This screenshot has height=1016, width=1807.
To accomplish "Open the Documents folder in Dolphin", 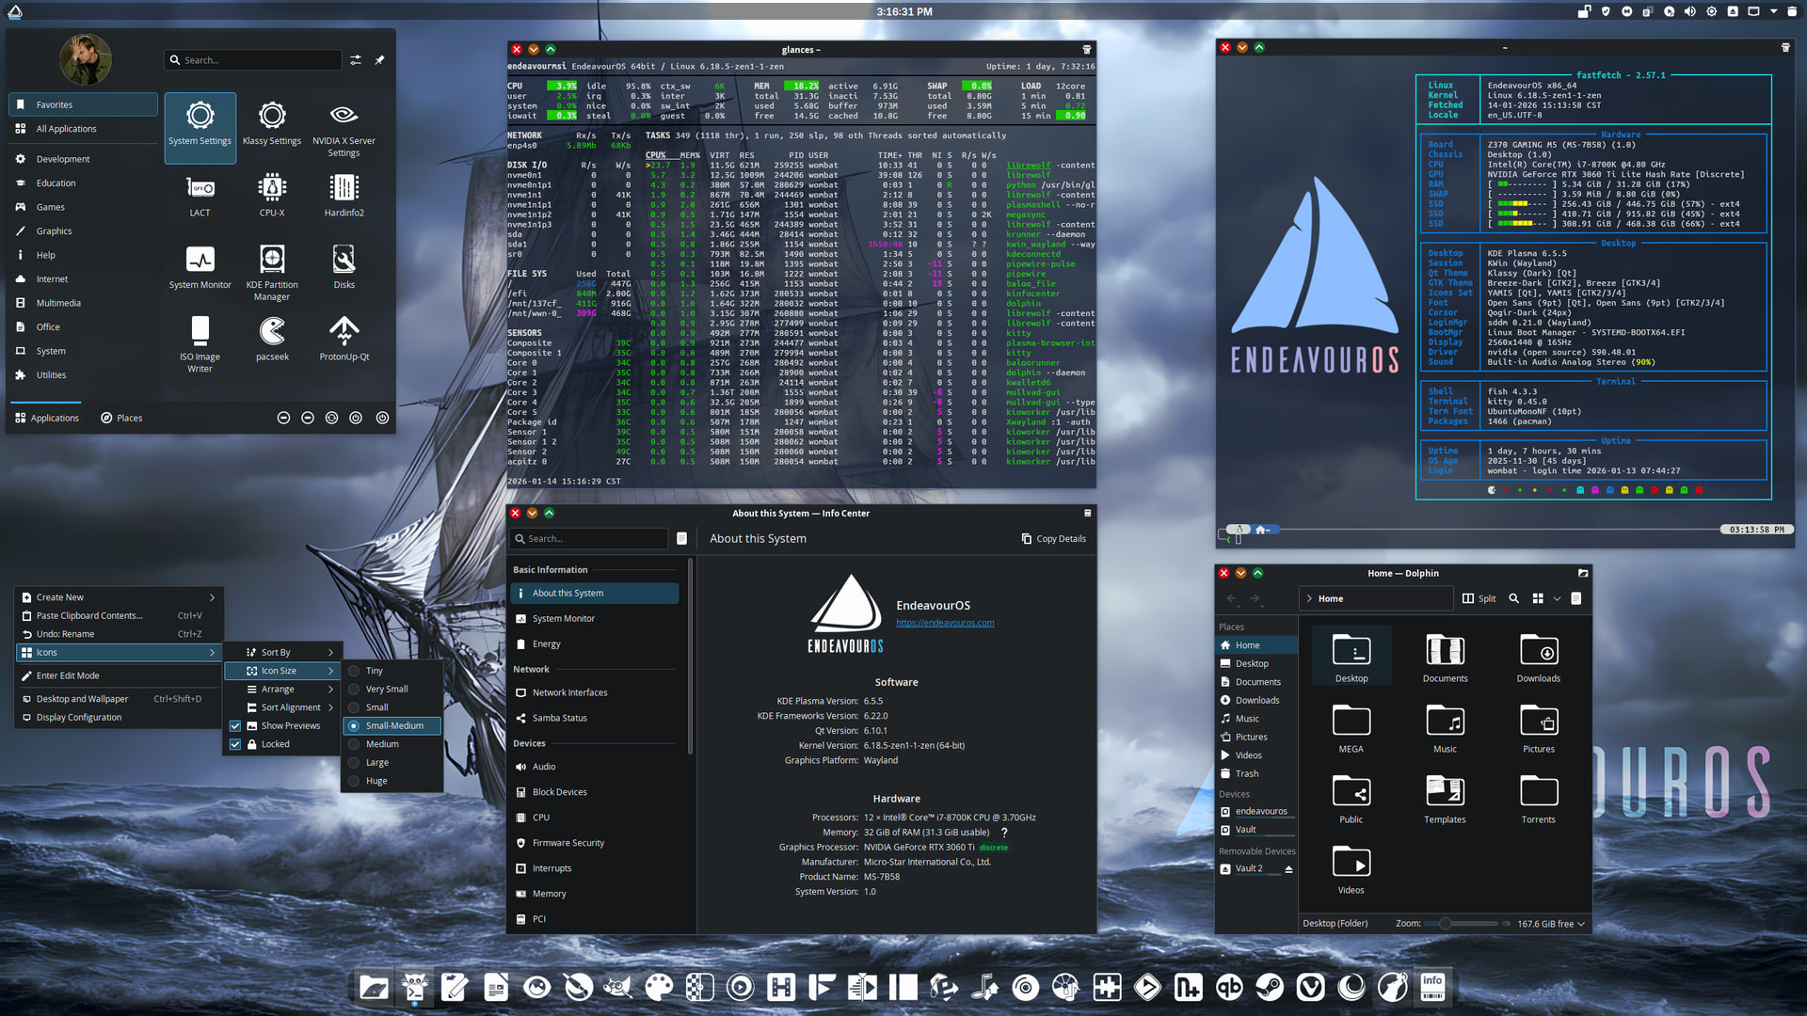I will tap(1445, 657).
